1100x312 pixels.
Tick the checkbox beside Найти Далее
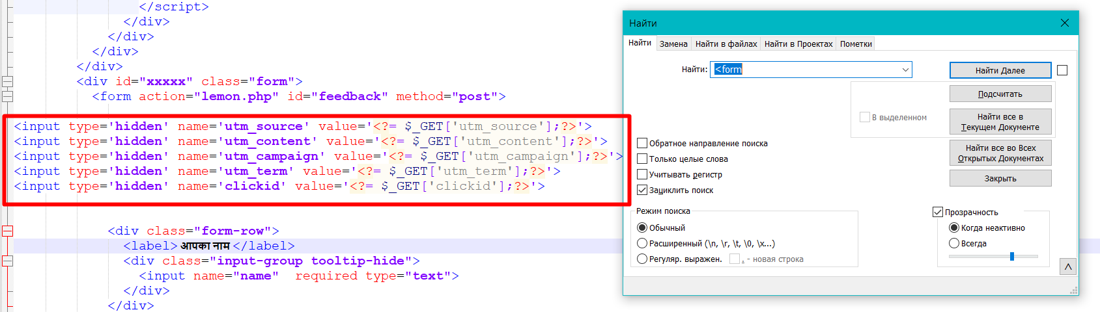[1062, 70]
